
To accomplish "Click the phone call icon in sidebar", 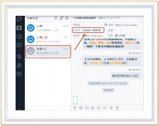I will coord(19,56).
